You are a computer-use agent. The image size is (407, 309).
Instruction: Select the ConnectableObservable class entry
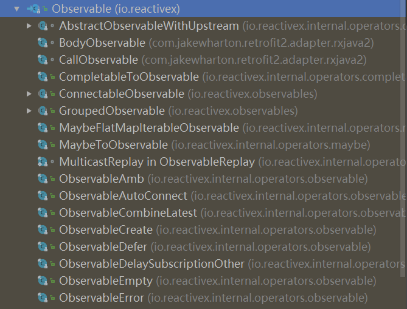[122, 93]
